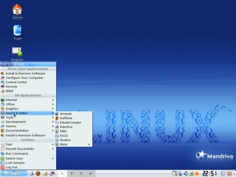Choose Log Out from the menu
The height and width of the screenshot is (177, 236).
[x=13, y=167]
